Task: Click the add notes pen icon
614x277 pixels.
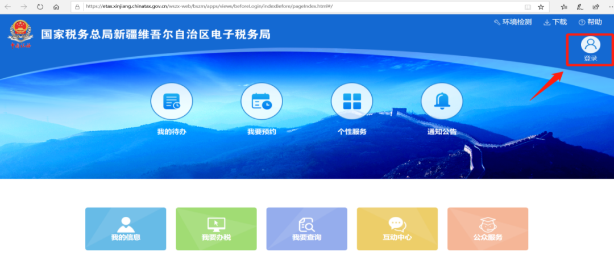Action: click(580, 7)
